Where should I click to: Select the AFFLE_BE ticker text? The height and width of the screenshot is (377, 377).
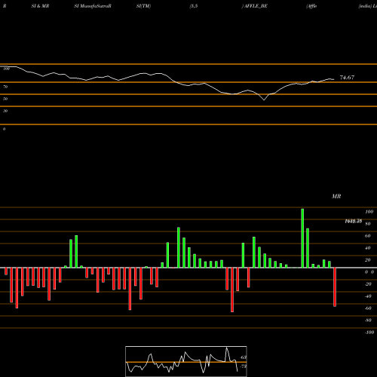pos(256,6)
